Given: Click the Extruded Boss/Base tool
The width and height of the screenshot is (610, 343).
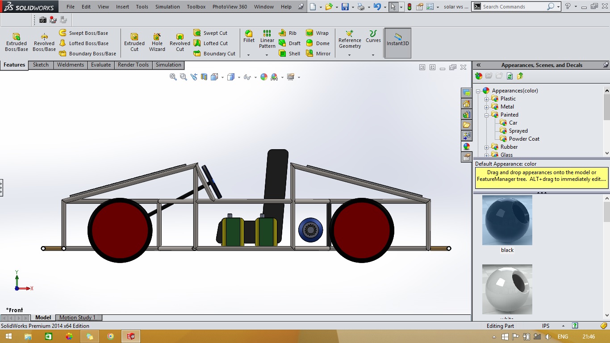Looking at the screenshot, I should coord(17,42).
